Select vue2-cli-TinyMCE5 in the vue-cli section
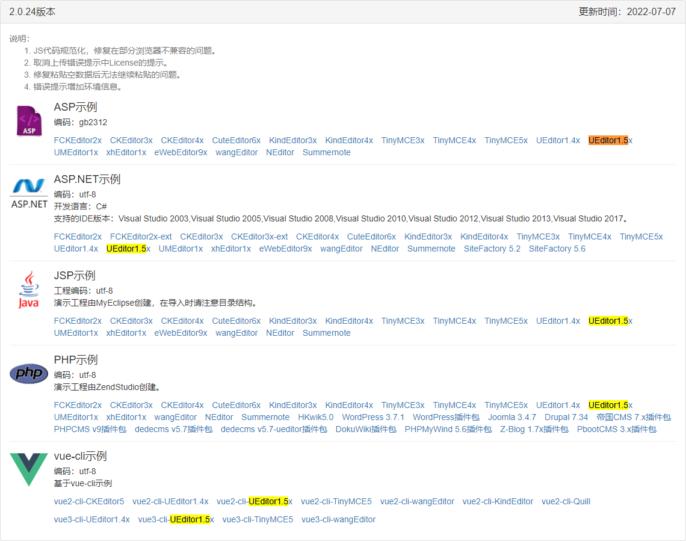This screenshot has height=541, width=686. [x=336, y=501]
